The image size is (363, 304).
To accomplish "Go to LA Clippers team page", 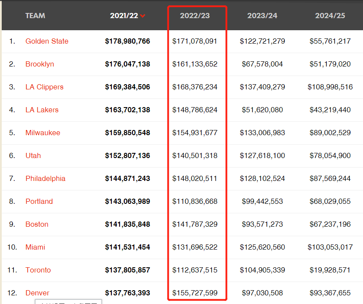I will (44, 87).
